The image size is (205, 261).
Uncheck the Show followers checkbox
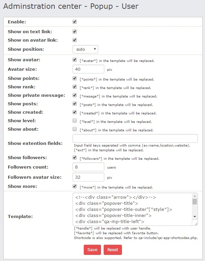[75, 157]
